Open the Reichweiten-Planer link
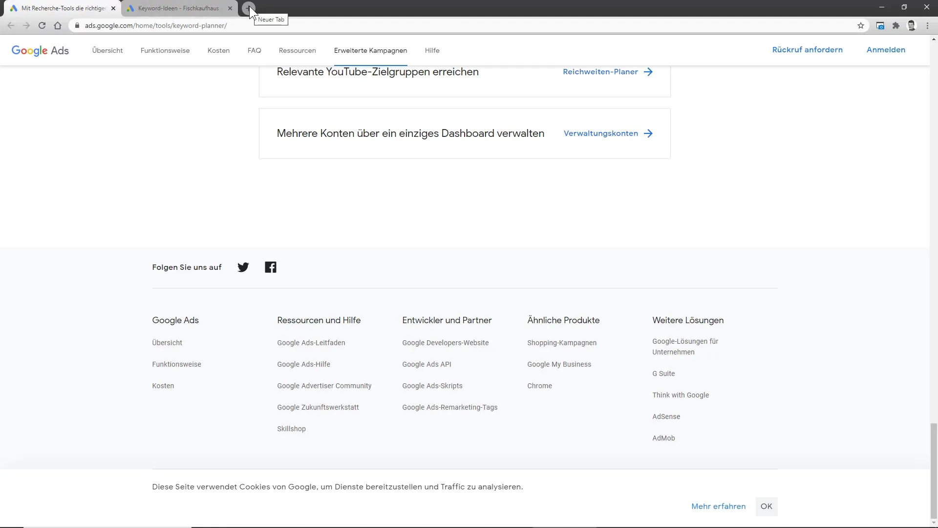The width and height of the screenshot is (938, 528). pyautogui.click(x=600, y=72)
